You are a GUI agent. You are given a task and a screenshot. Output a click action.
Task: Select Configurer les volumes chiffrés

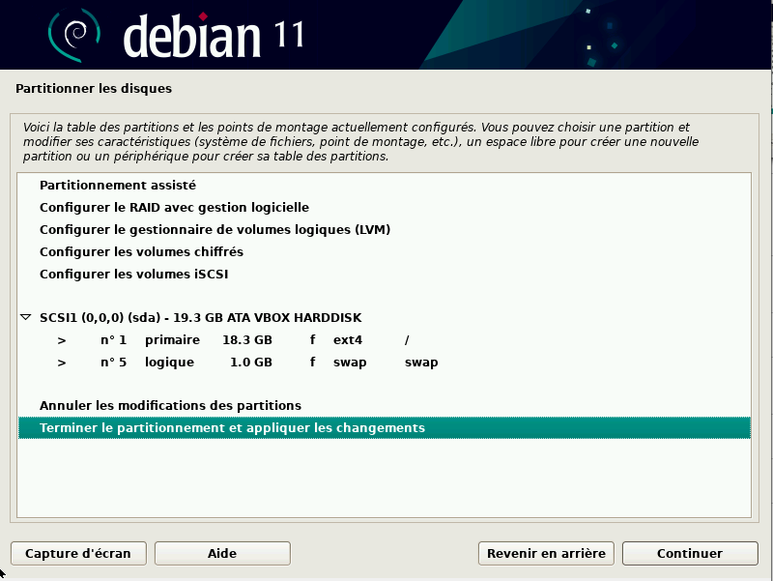click(385, 251)
